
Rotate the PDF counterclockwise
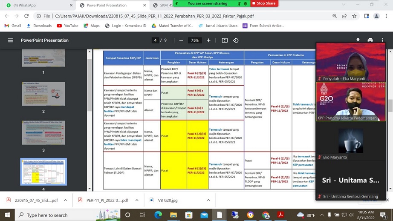point(236,40)
